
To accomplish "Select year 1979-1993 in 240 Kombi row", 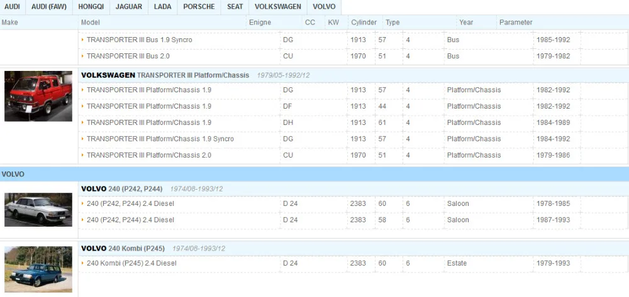I will coord(553,263).
